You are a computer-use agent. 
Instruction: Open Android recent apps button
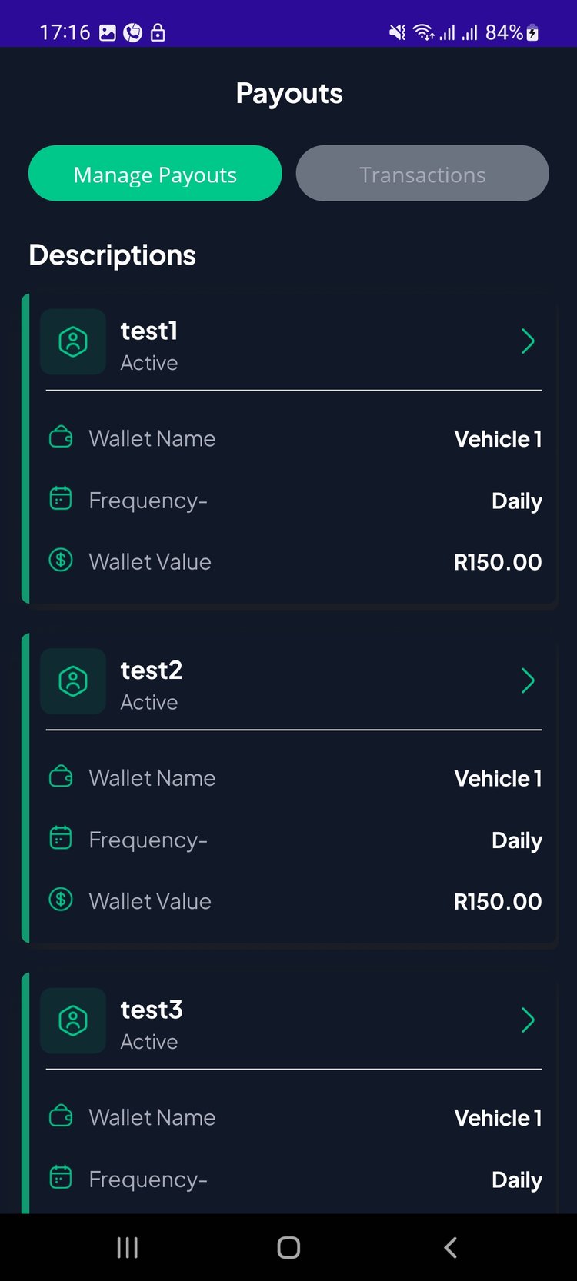click(128, 1247)
